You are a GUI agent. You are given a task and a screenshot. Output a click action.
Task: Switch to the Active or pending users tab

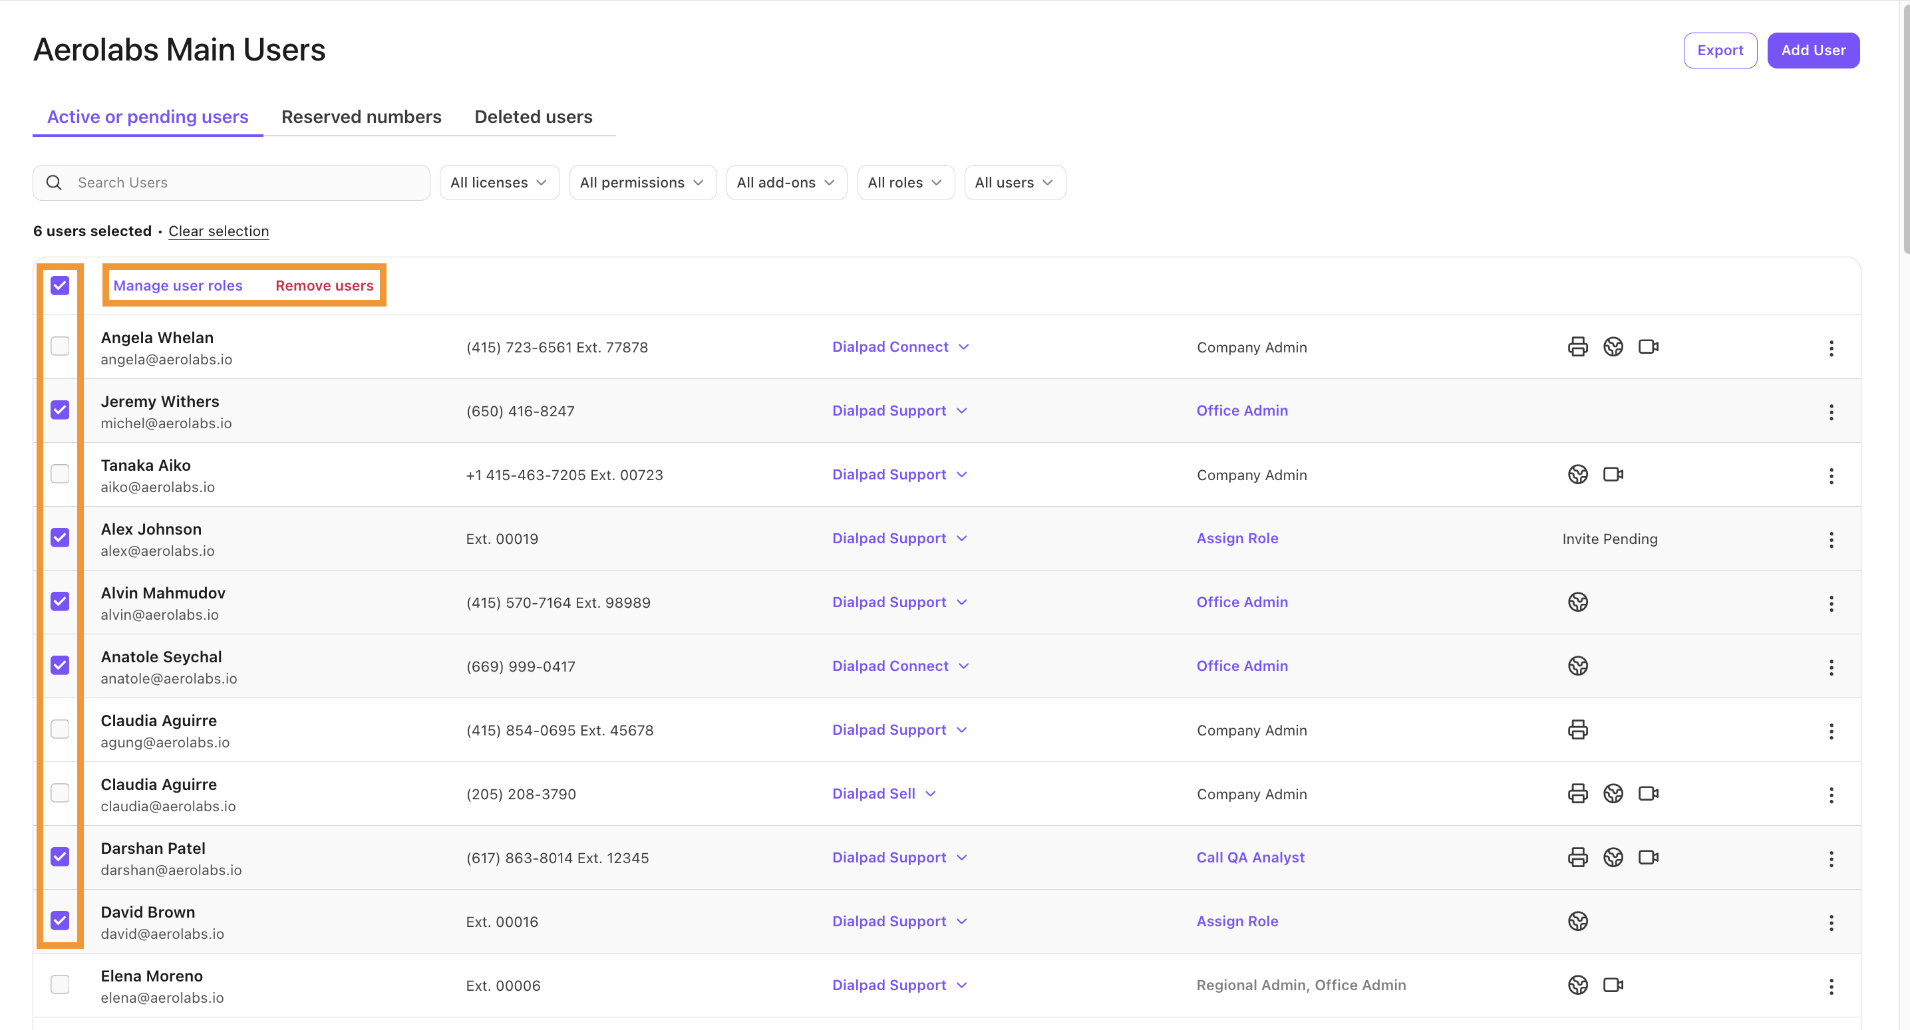click(148, 116)
